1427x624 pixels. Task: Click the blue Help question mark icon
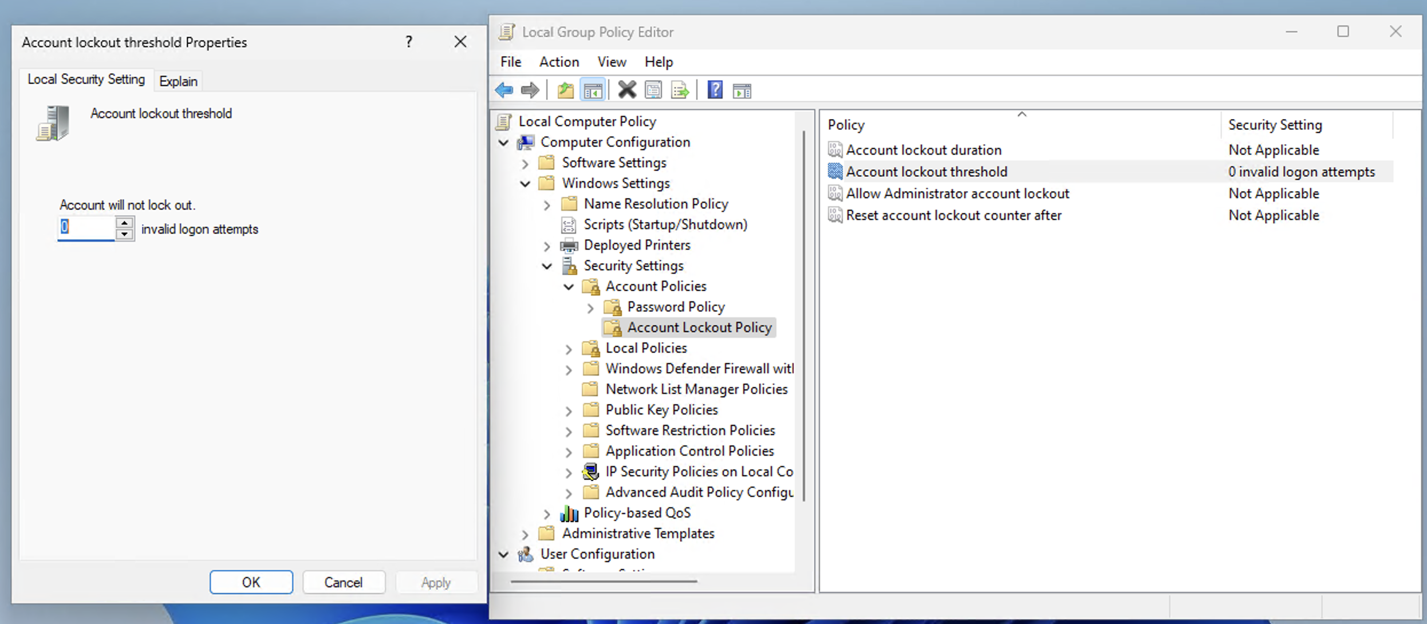715,90
